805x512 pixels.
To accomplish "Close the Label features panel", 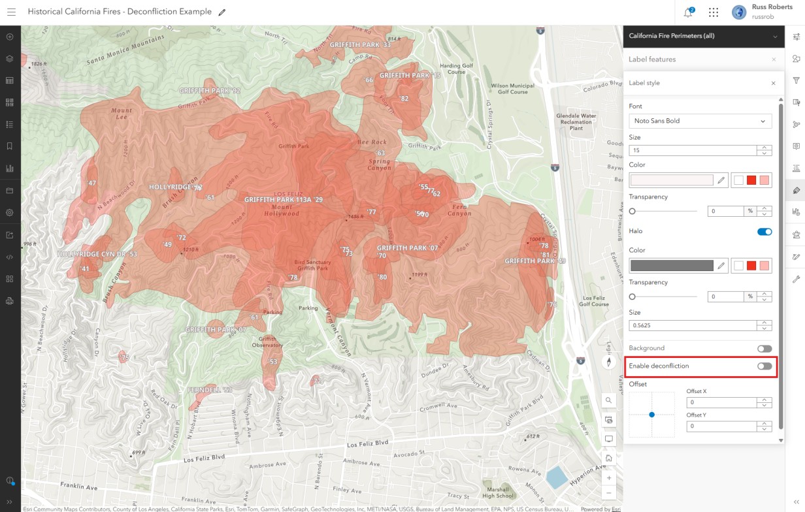I will [x=774, y=59].
